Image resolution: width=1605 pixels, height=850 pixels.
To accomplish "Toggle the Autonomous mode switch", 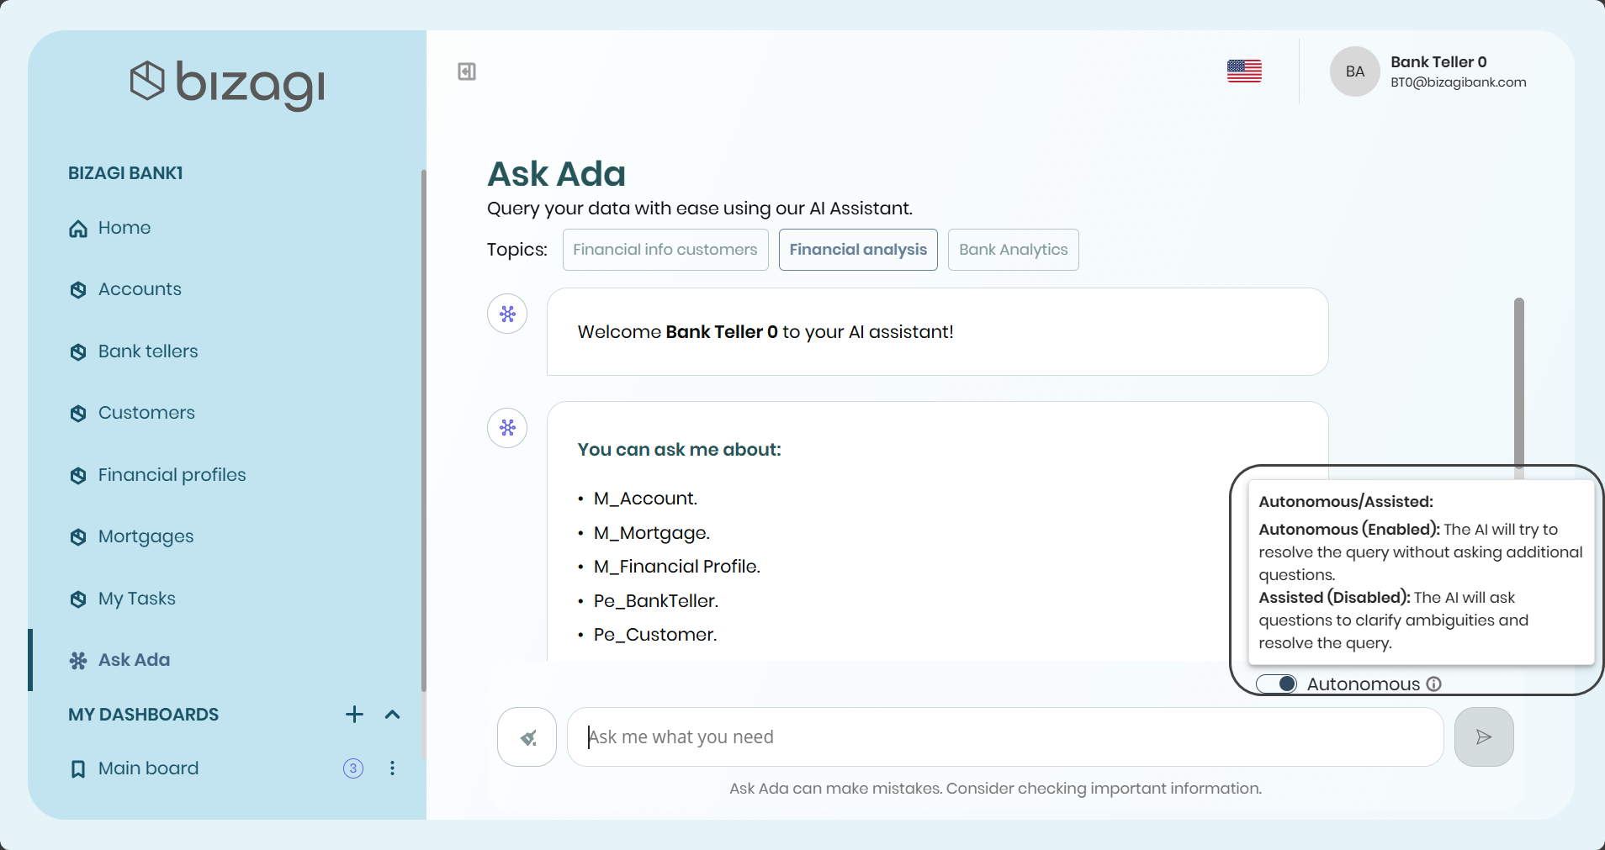I will point(1277,684).
